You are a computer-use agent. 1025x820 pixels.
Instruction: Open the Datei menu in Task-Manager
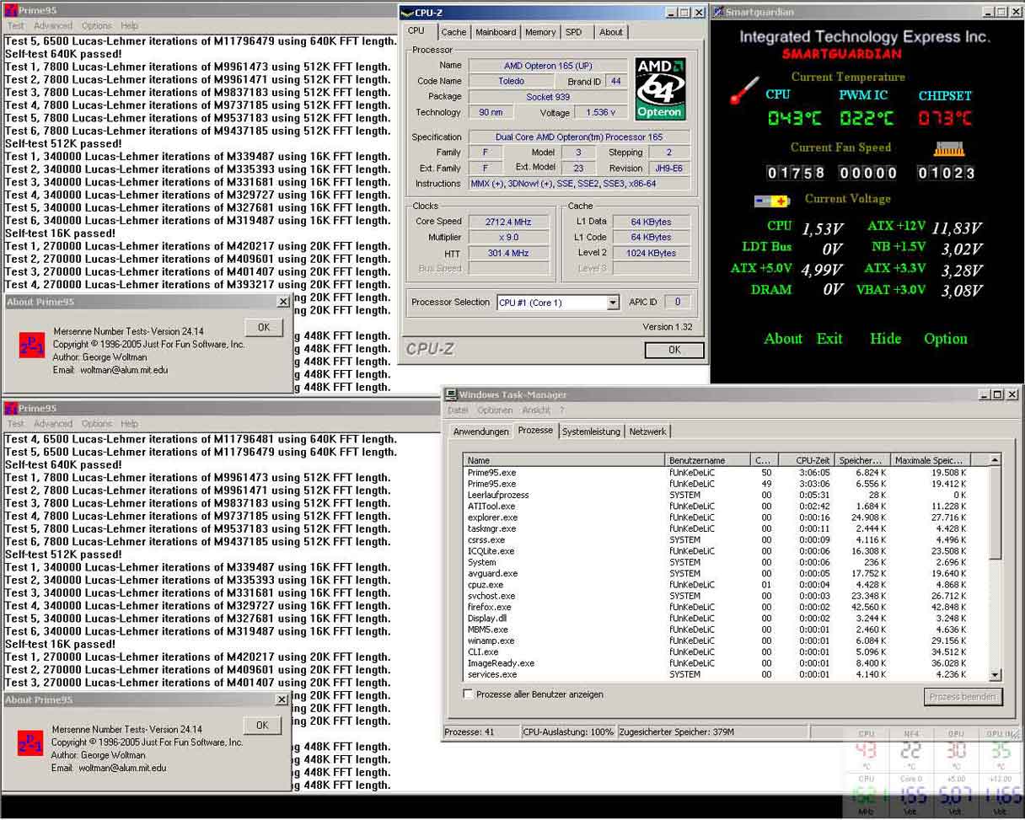pyautogui.click(x=458, y=410)
